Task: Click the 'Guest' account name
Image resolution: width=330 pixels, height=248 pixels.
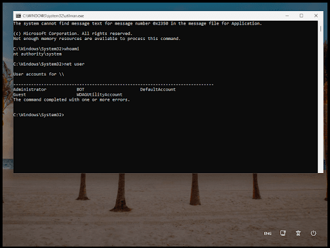Action: (19, 94)
